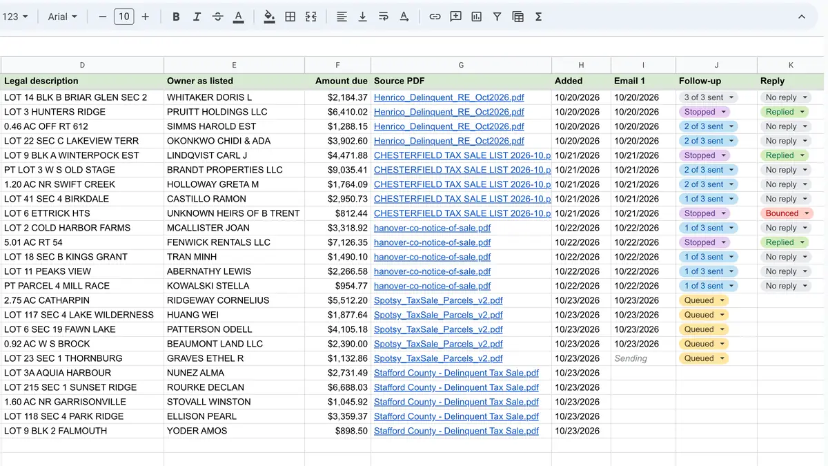Select column G header
Image resolution: width=828 pixels, height=466 pixels.
[461, 65]
